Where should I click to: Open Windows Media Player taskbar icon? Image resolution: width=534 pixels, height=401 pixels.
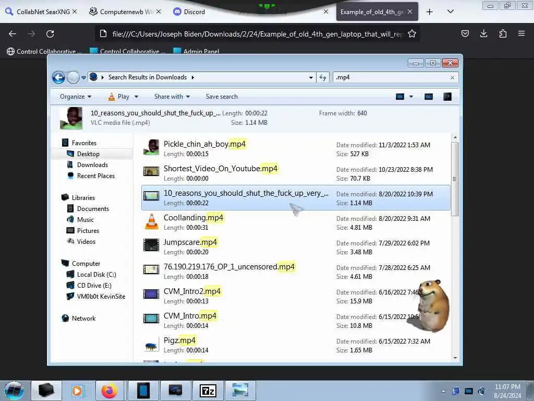click(77, 391)
